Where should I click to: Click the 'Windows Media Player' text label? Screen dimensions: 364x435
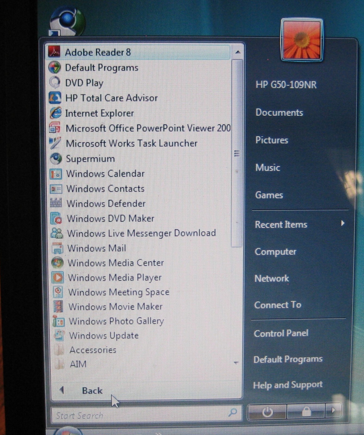(115, 278)
